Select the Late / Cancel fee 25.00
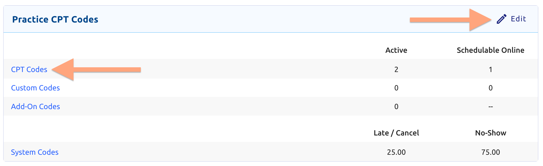This screenshot has height=166, width=543. pos(396,152)
